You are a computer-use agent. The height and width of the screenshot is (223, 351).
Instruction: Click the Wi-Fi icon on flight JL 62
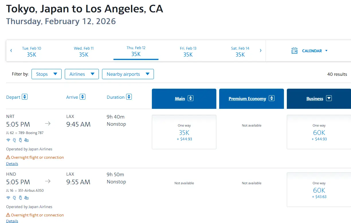point(8,140)
